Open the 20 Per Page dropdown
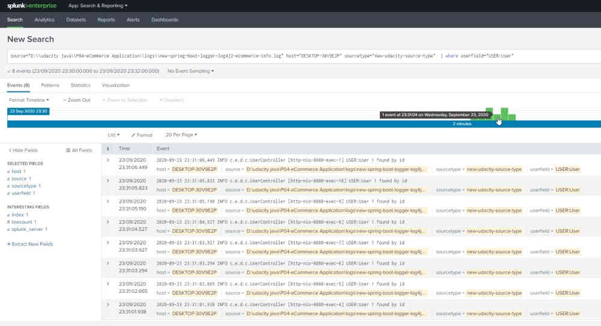This screenshot has height=326, width=601. click(182, 135)
